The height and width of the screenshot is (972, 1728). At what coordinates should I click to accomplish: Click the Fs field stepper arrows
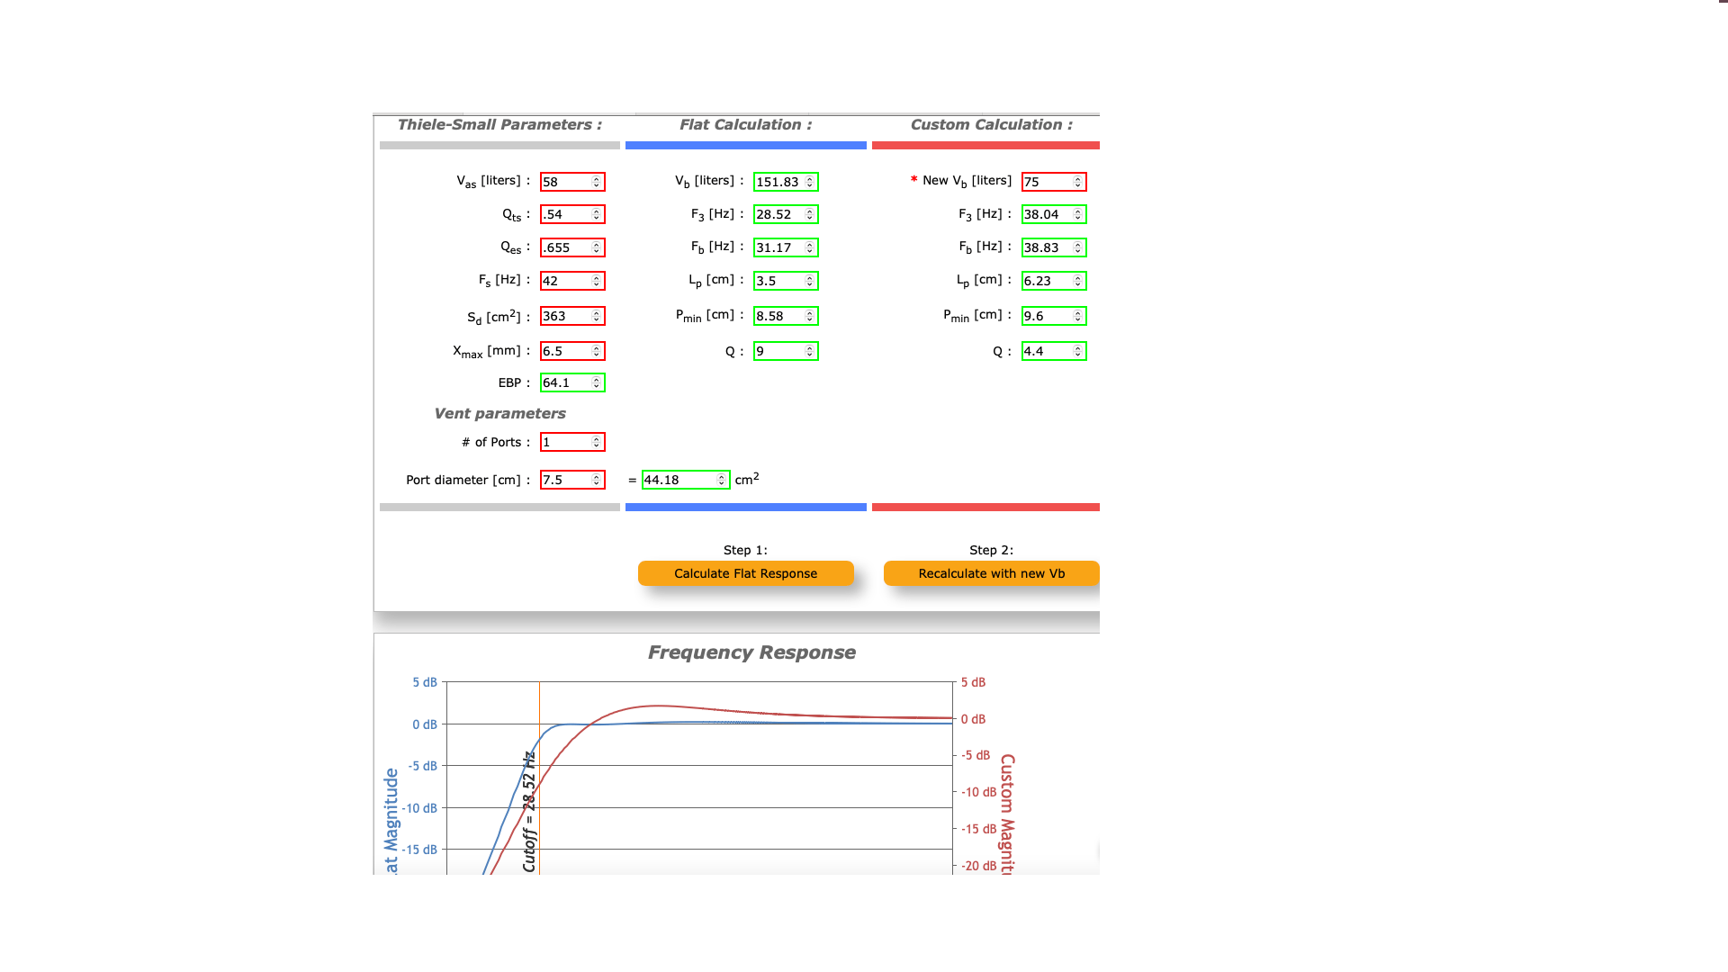[596, 281]
